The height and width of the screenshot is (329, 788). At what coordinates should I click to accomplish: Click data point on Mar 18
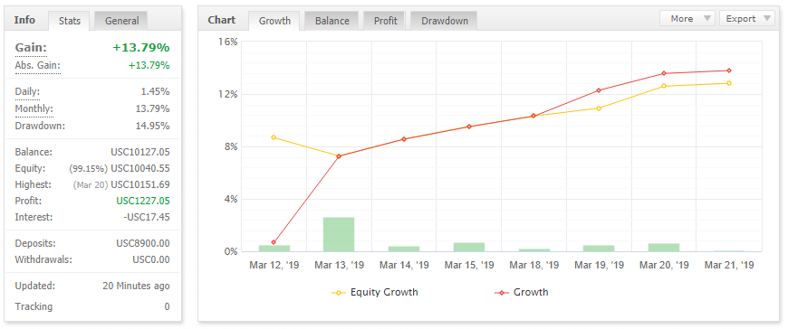[x=533, y=116]
